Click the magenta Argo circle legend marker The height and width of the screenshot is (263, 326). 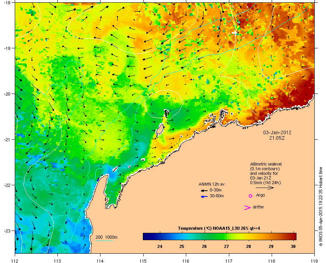click(251, 196)
